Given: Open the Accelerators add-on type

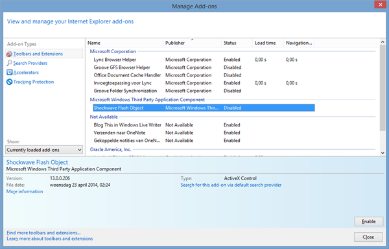Looking at the screenshot, I should pos(26,73).
